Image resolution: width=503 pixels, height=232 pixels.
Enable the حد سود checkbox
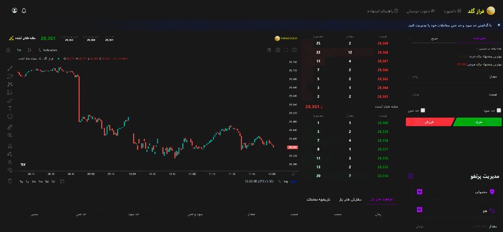click(498, 110)
